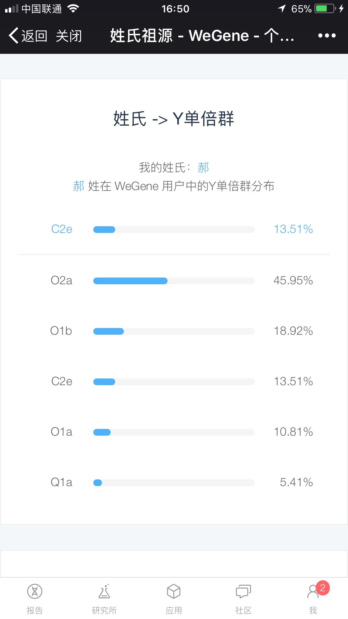Tap the 18.92% percentage for O1b
Image resolution: width=348 pixels, height=619 pixels.
click(293, 331)
